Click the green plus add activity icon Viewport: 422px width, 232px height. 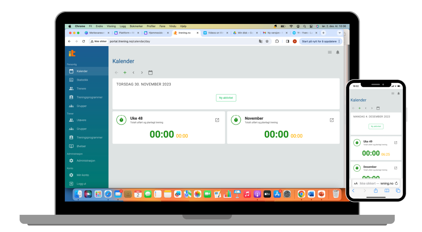click(125, 73)
